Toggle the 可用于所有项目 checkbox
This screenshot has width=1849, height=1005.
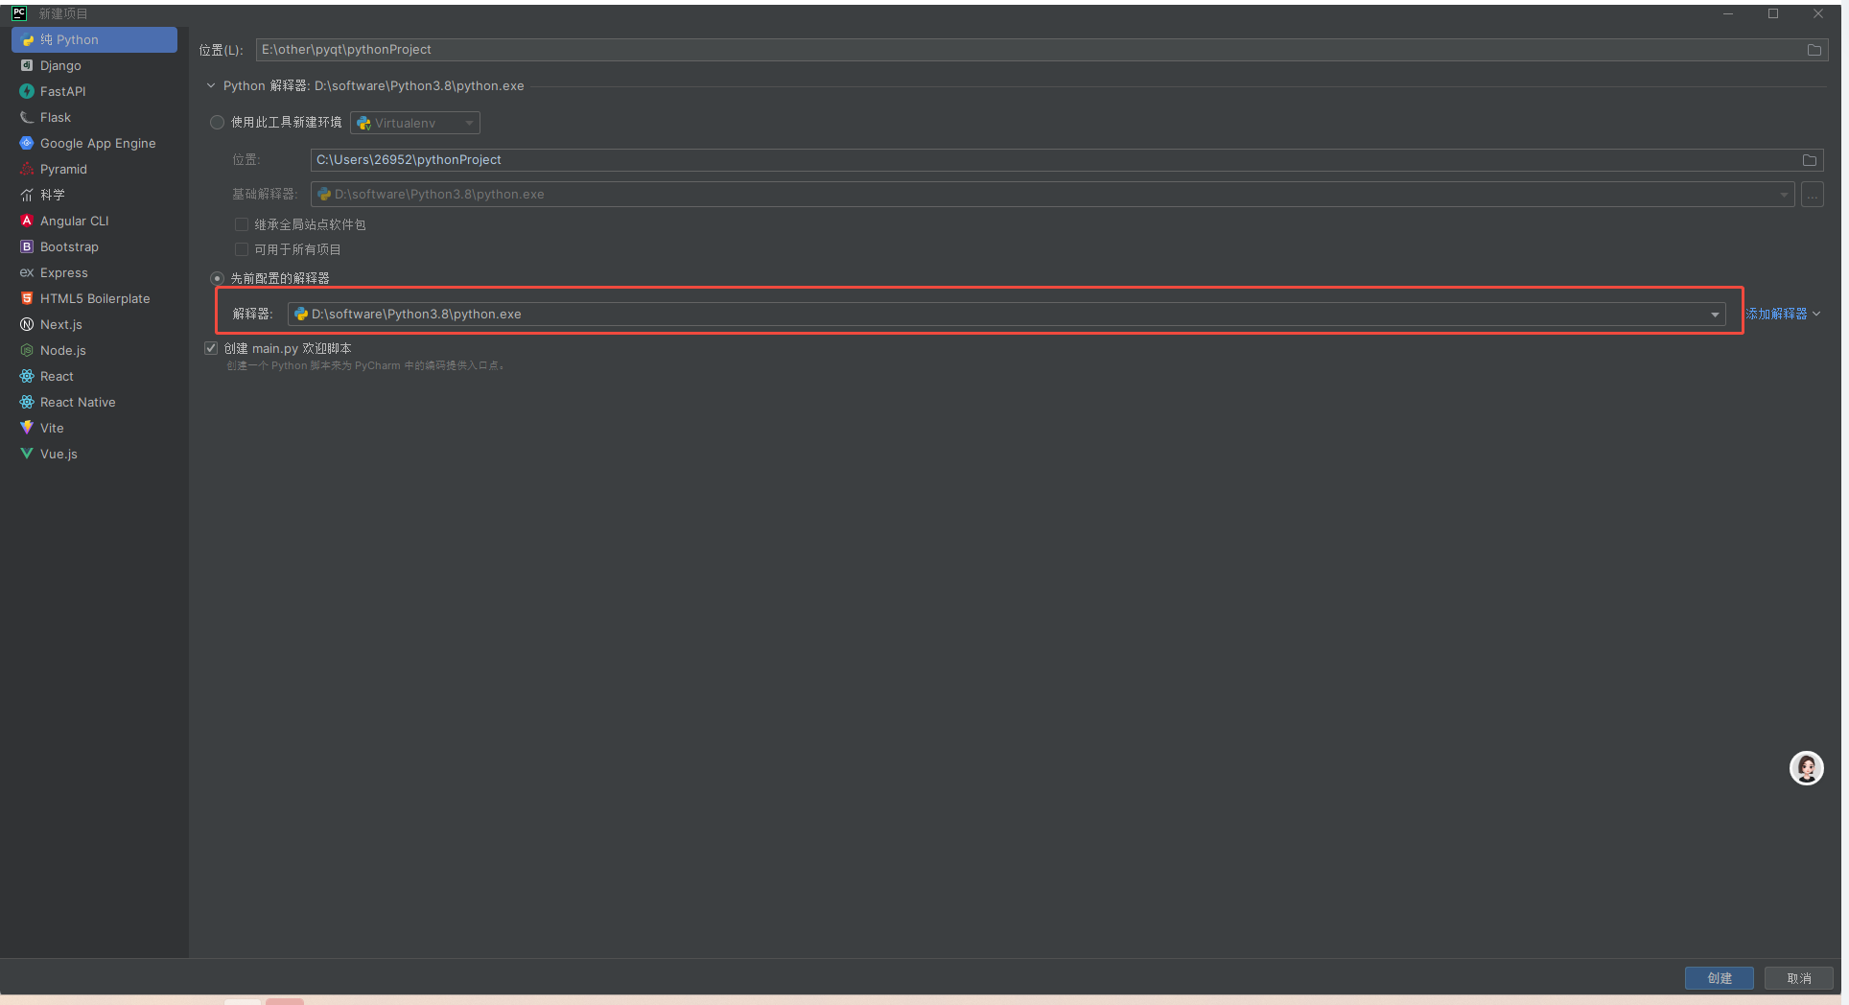(242, 249)
